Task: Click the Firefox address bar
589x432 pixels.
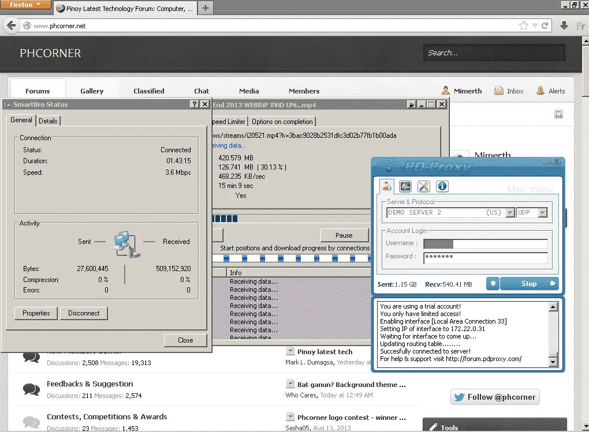Action: tap(274, 25)
